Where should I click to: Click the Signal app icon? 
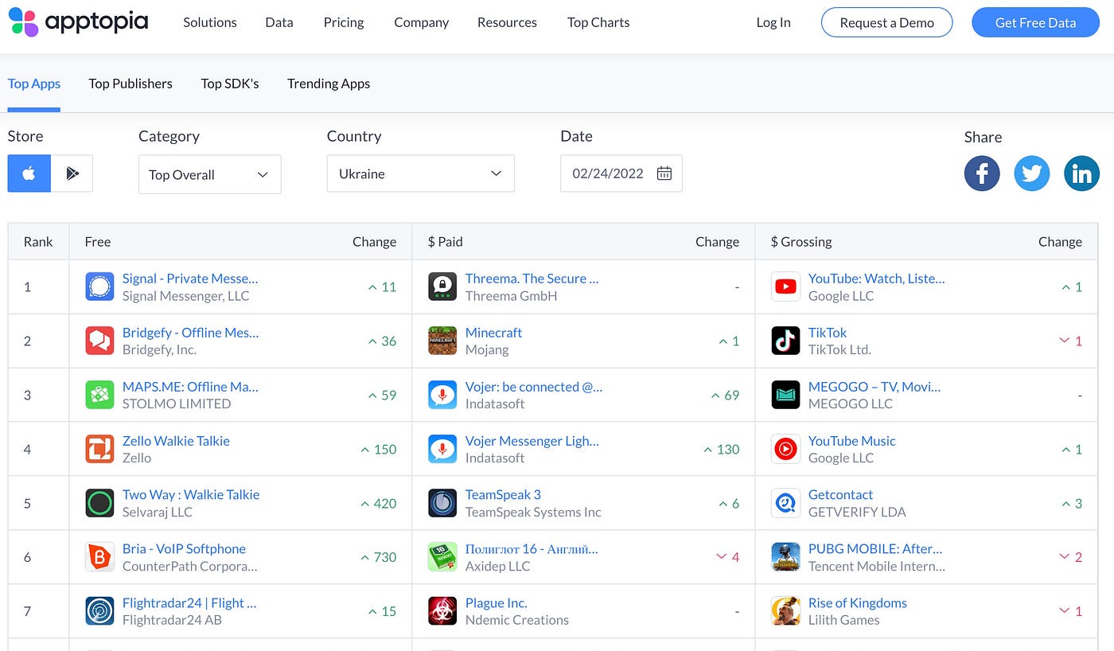[99, 287]
